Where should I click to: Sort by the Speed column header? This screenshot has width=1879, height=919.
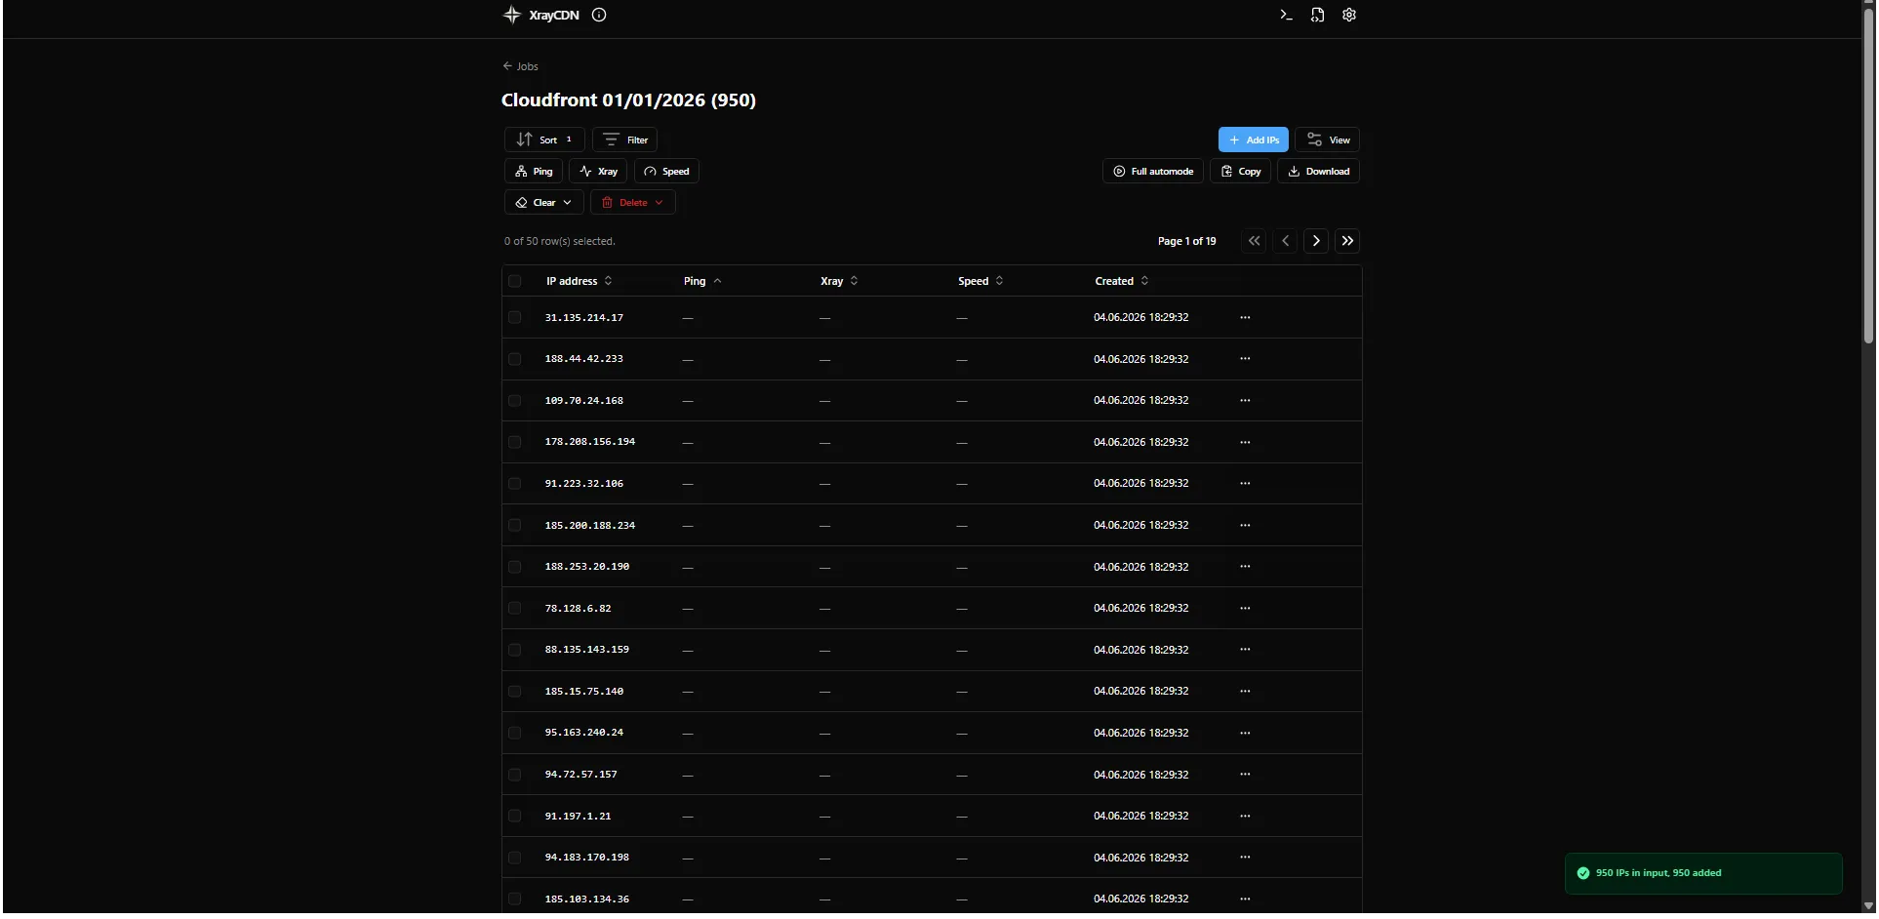tap(980, 281)
